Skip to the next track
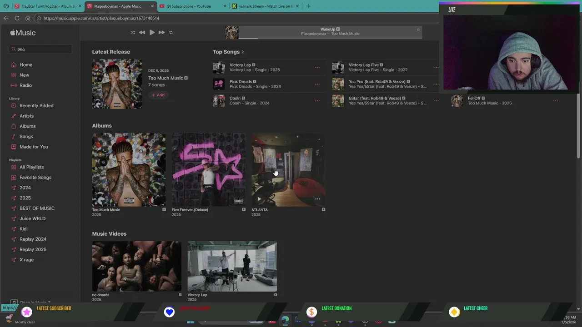This screenshot has height=327, width=582. [161, 32]
